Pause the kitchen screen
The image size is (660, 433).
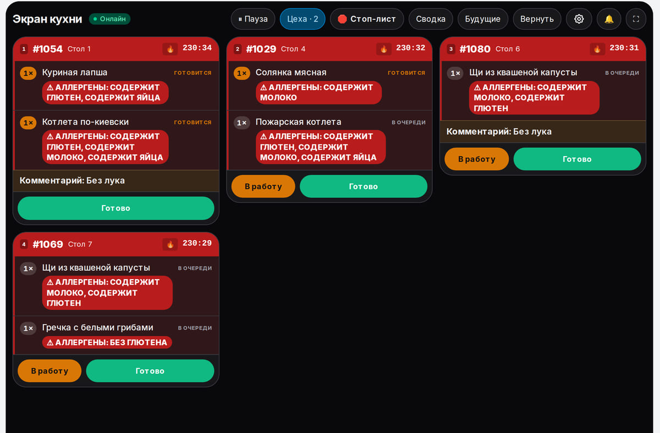(x=253, y=19)
